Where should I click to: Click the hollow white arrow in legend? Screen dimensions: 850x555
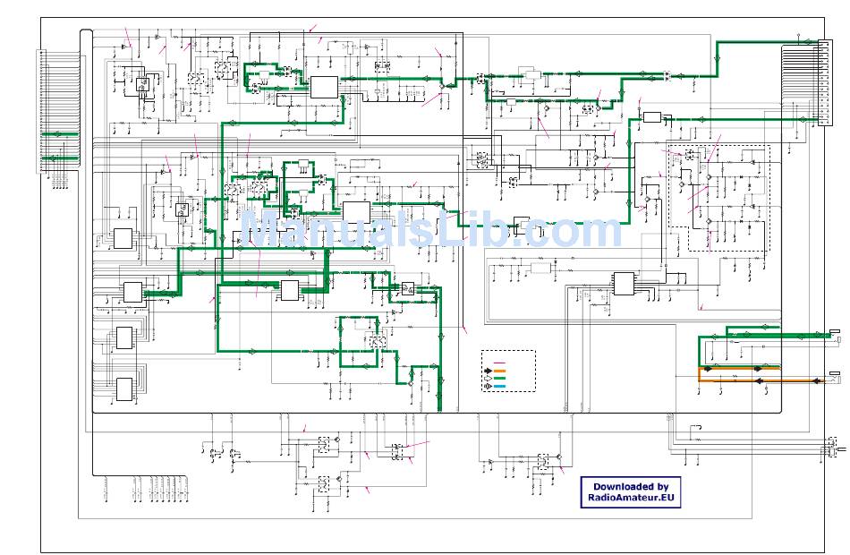coord(488,379)
